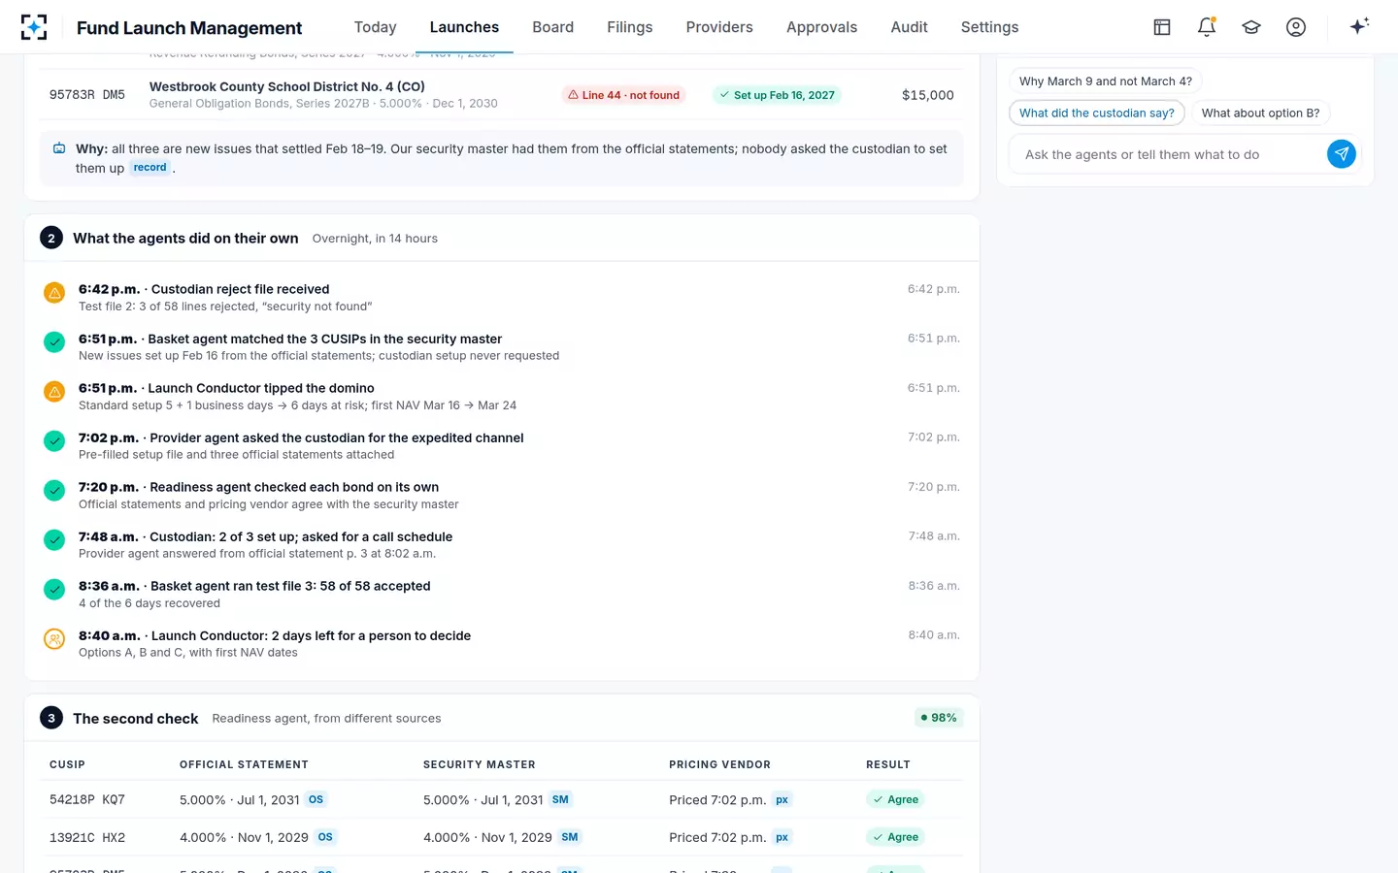The height and width of the screenshot is (873, 1398).
Task: Open the OS source tag for 54218P KQ7
Action: [316, 799]
